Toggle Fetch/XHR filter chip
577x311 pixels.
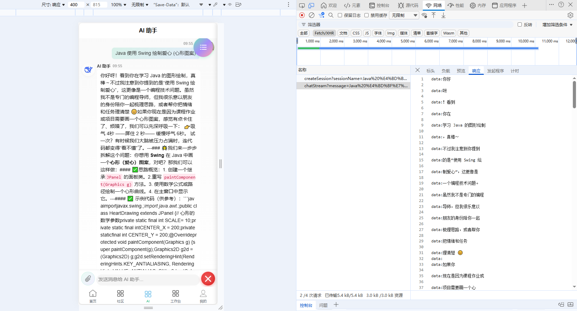click(324, 33)
